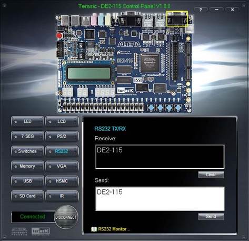Go to the HSMC page
The width and height of the screenshot is (249, 241).
pyautogui.click(x=62, y=181)
